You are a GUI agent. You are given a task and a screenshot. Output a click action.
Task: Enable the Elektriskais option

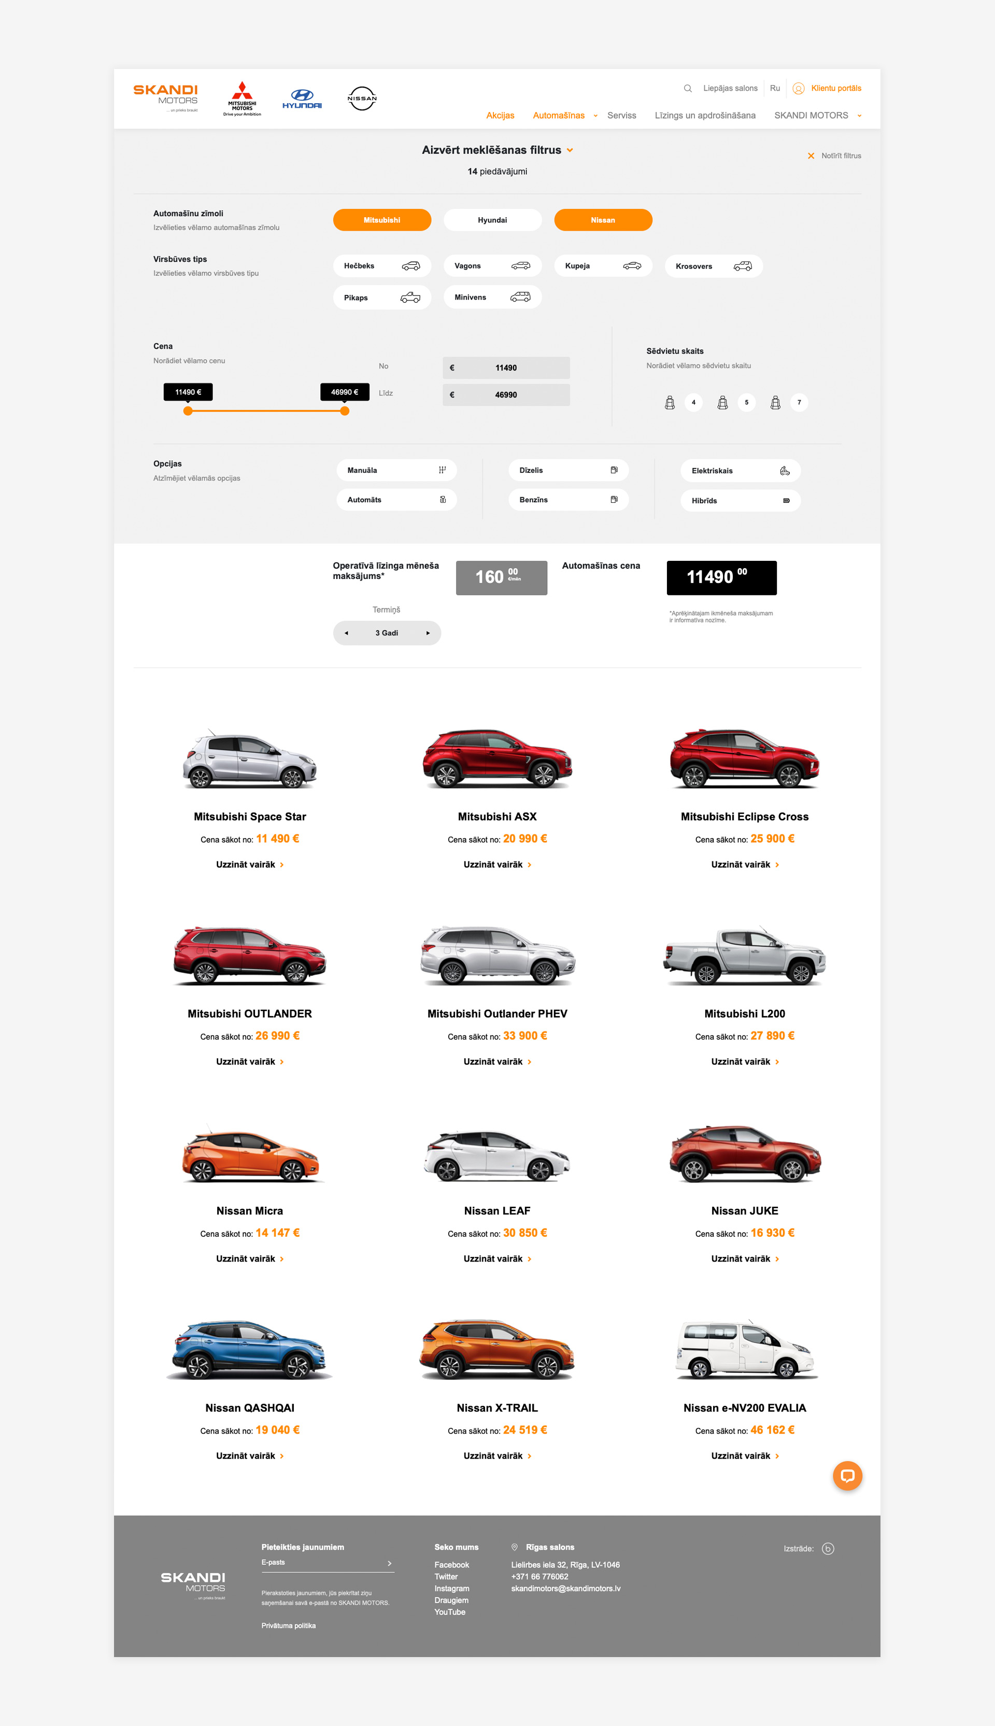(741, 471)
